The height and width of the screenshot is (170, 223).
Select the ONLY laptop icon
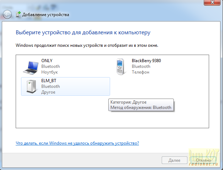tap(31, 67)
